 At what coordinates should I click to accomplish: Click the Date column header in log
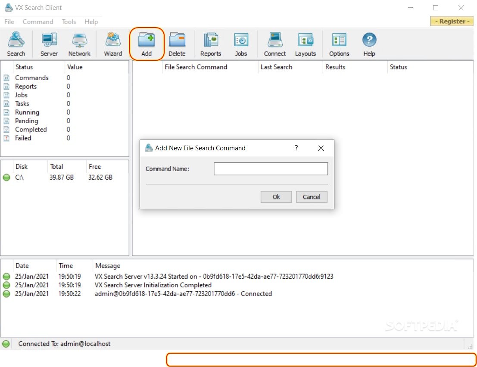[x=22, y=266]
